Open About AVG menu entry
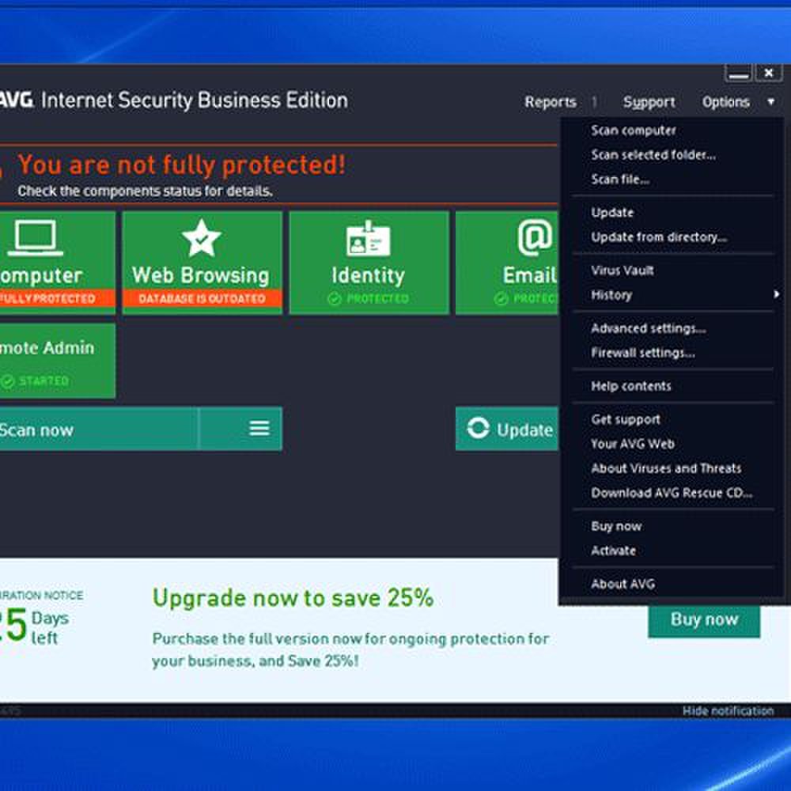Screen dimensions: 791x791 623,584
